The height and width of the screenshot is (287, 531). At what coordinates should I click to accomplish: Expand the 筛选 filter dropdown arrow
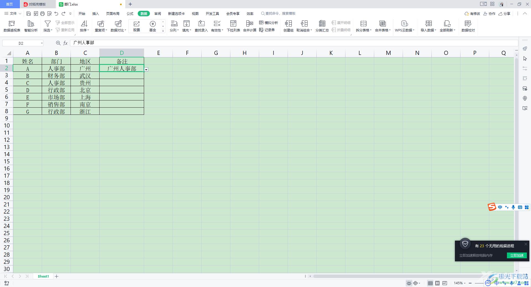tap(52, 30)
